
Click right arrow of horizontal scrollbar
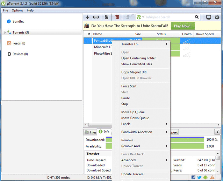point(218,125)
